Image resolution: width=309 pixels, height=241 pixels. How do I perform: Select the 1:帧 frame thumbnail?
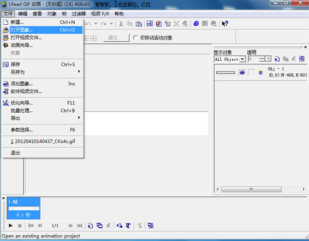[24, 208]
